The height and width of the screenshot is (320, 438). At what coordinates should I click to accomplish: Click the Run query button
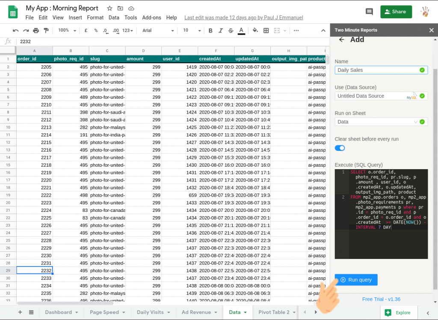tap(356, 280)
